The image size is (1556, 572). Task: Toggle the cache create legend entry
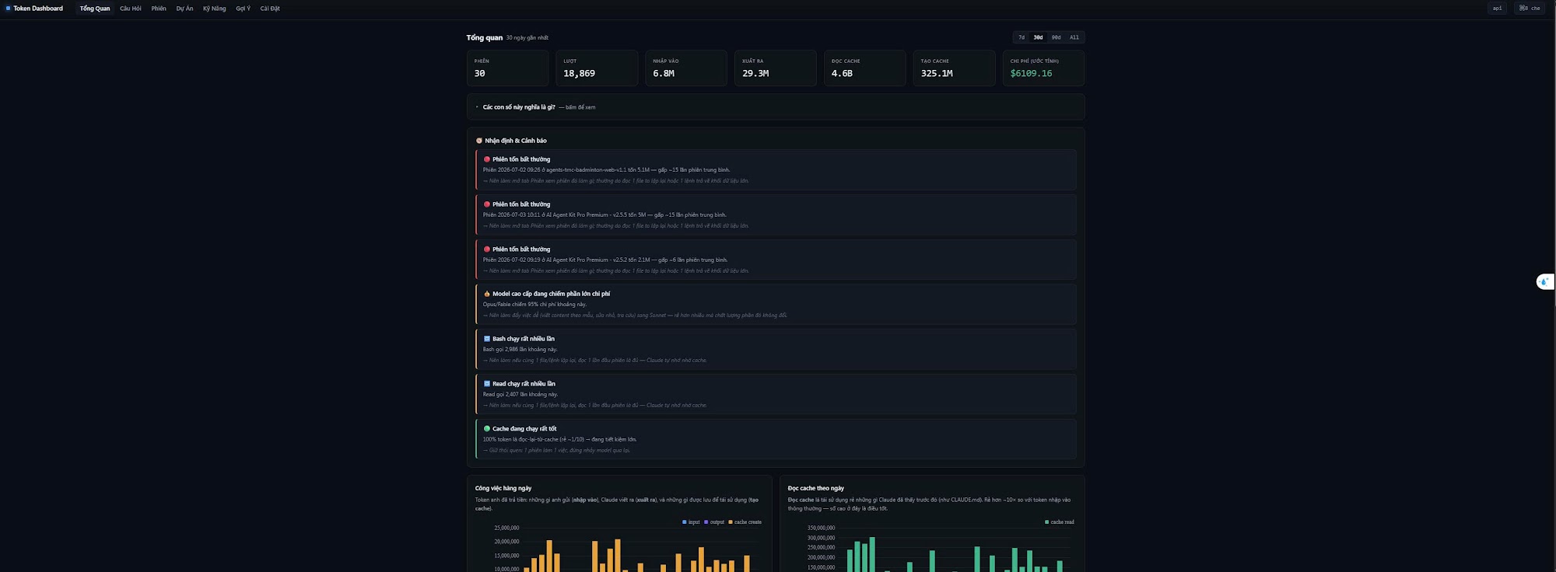(x=745, y=522)
